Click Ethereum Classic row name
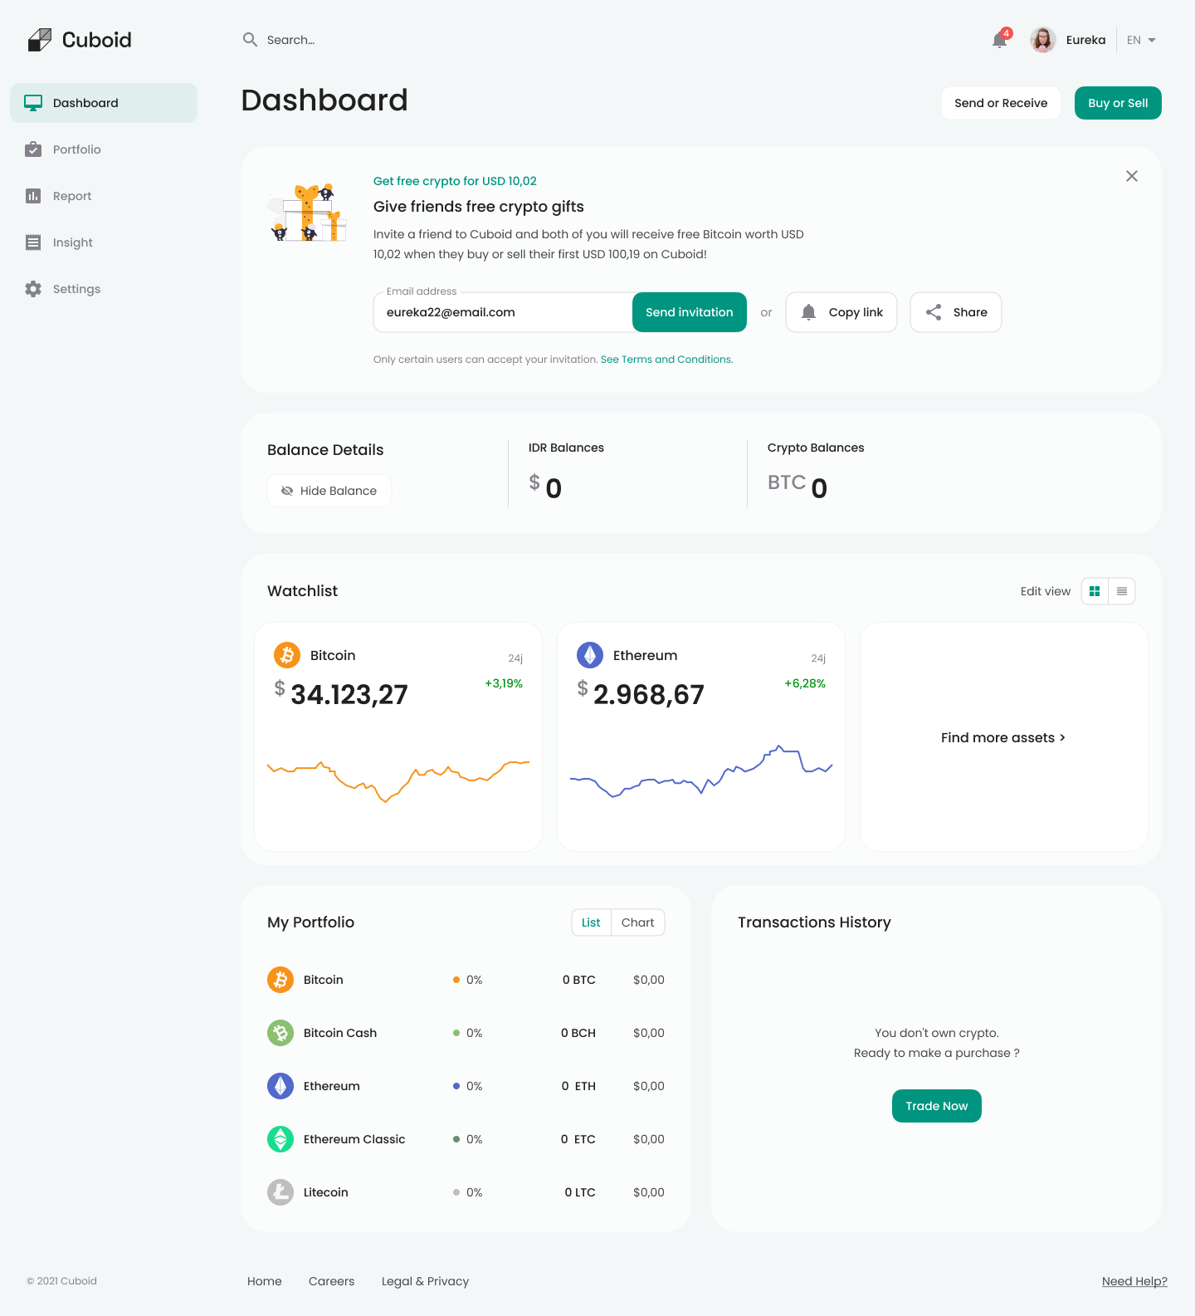 tap(354, 1139)
